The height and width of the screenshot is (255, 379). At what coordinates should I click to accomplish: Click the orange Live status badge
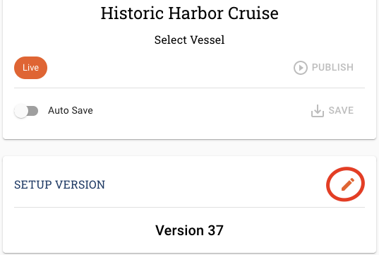(x=30, y=68)
